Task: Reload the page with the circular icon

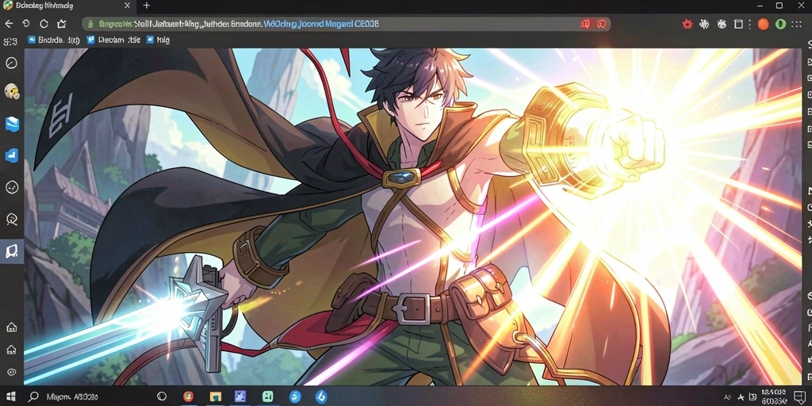Action: [x=44, y=24]
